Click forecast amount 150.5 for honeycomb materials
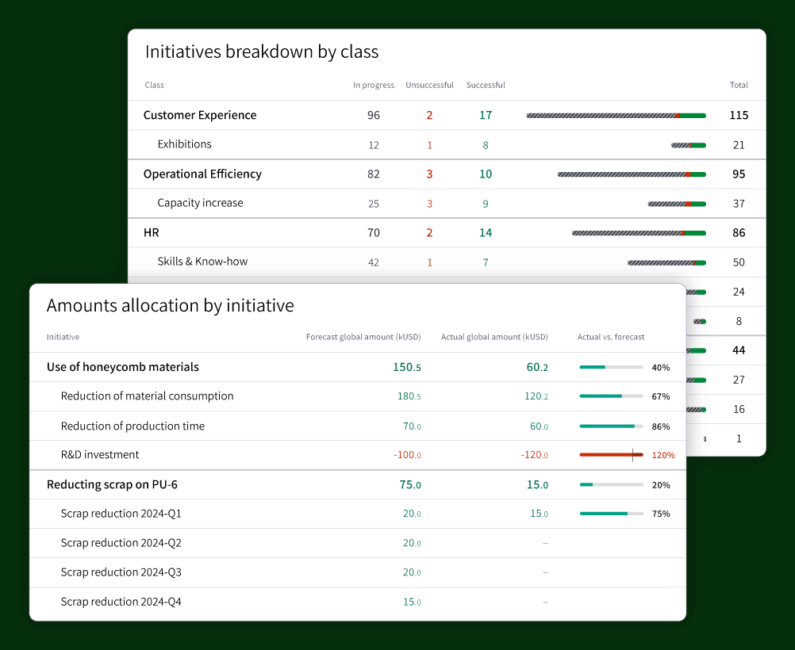This screenshot has height=650, width=795. 407,367
